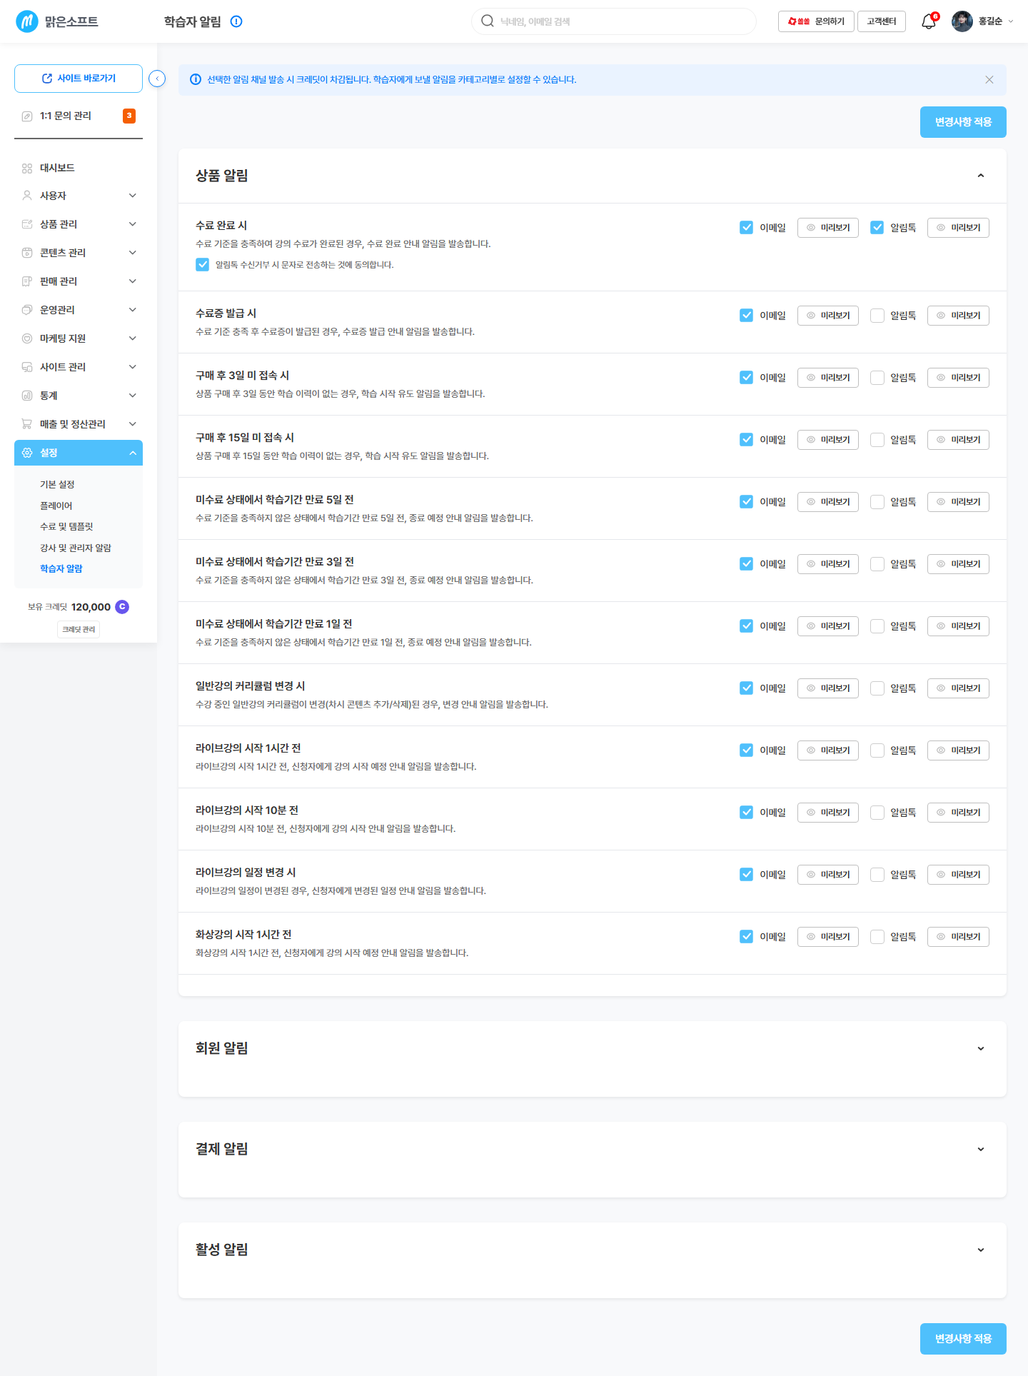
Task: Close the blue info banner
Action: 989,80
